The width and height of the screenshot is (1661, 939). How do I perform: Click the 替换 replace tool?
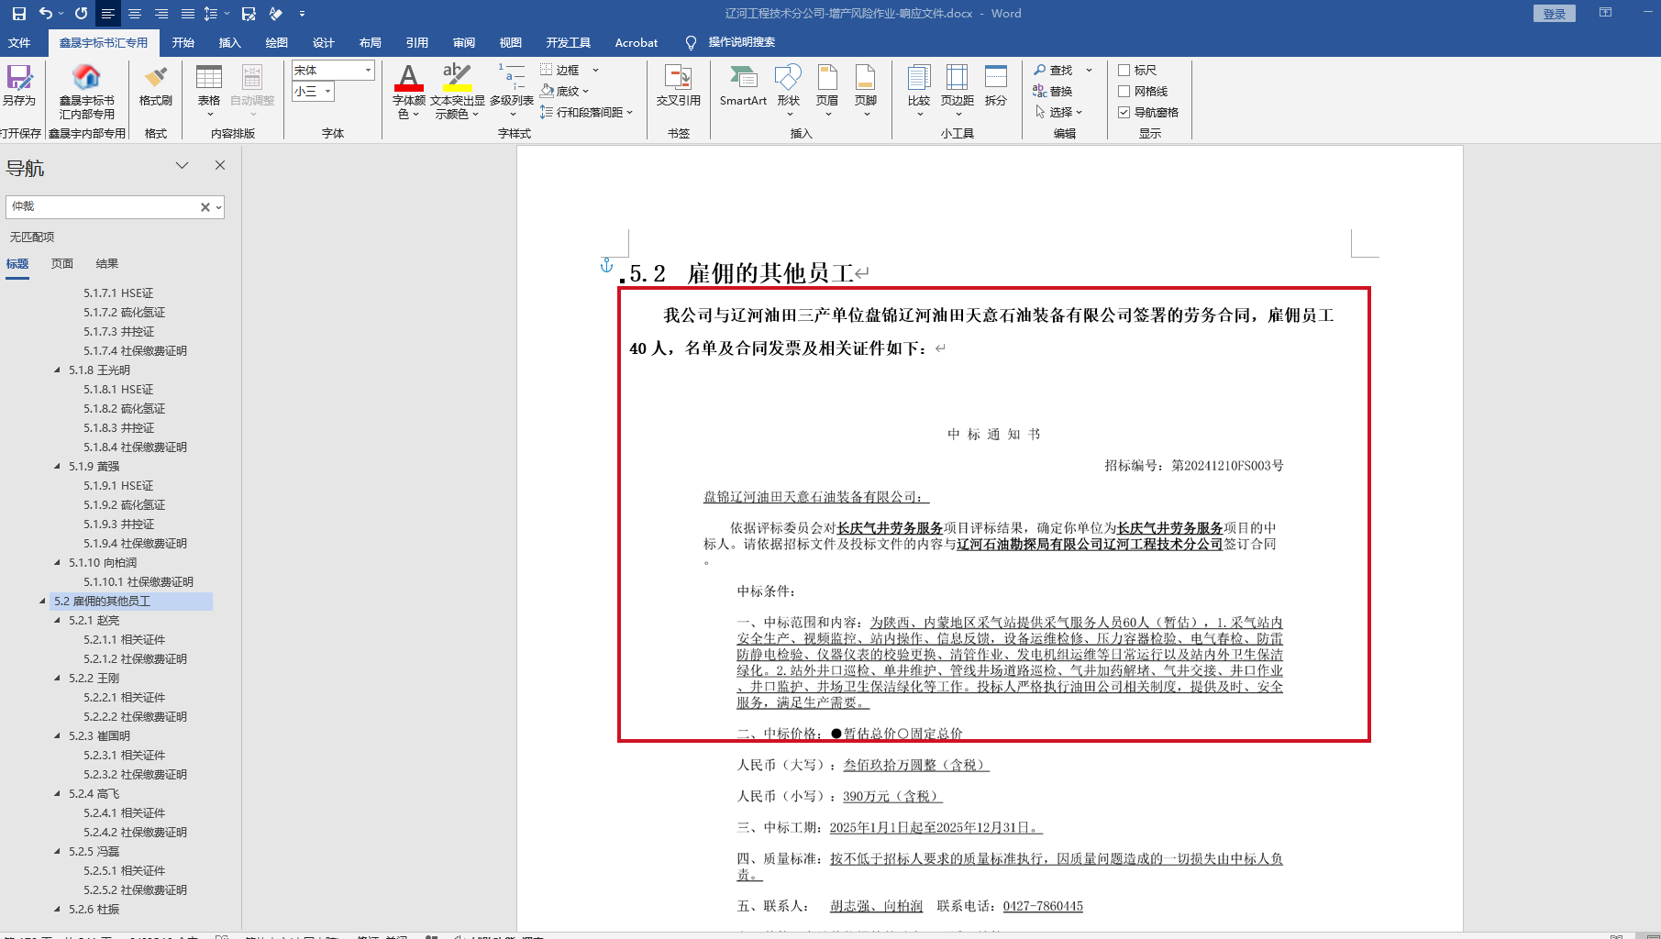pos(1053,91)
